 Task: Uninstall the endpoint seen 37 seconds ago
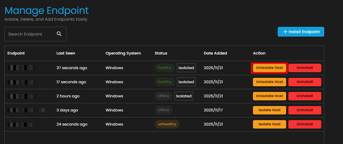[x=305, y=68]
